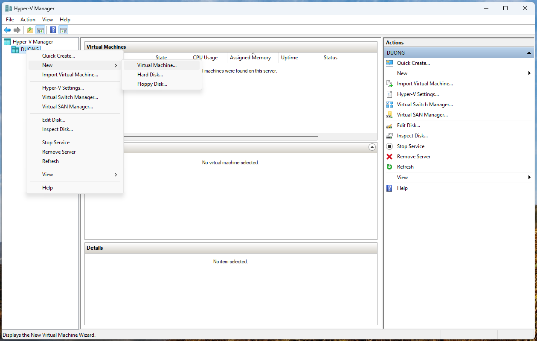Viewport: 537px width, 341px height.
Task: Expand View submenu arrow in Actions pane
Action: pyautogui.click(x=529, y=178)
